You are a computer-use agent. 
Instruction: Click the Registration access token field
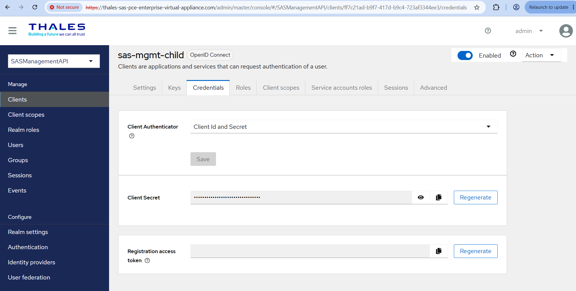tap(310, 251)
